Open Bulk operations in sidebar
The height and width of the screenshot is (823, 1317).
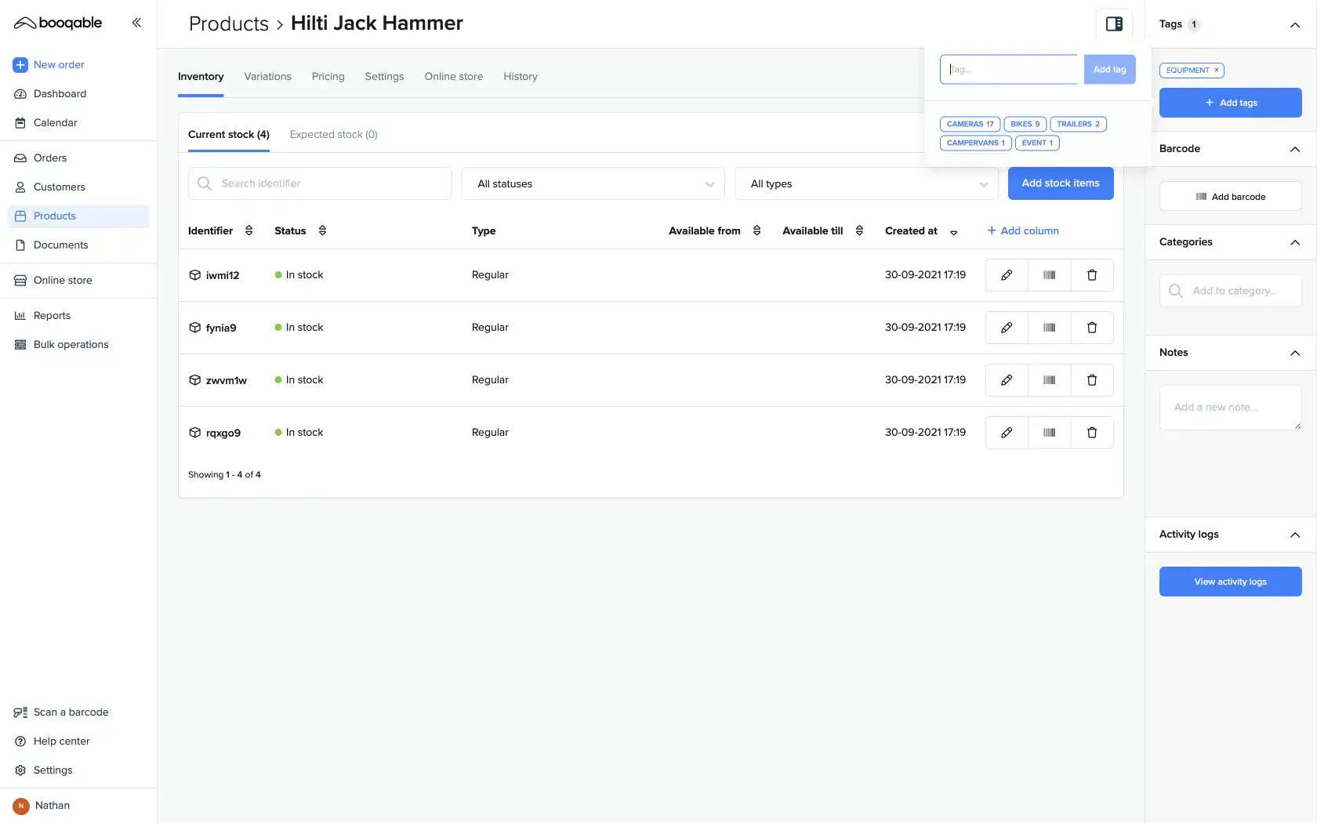coord(71,345)
